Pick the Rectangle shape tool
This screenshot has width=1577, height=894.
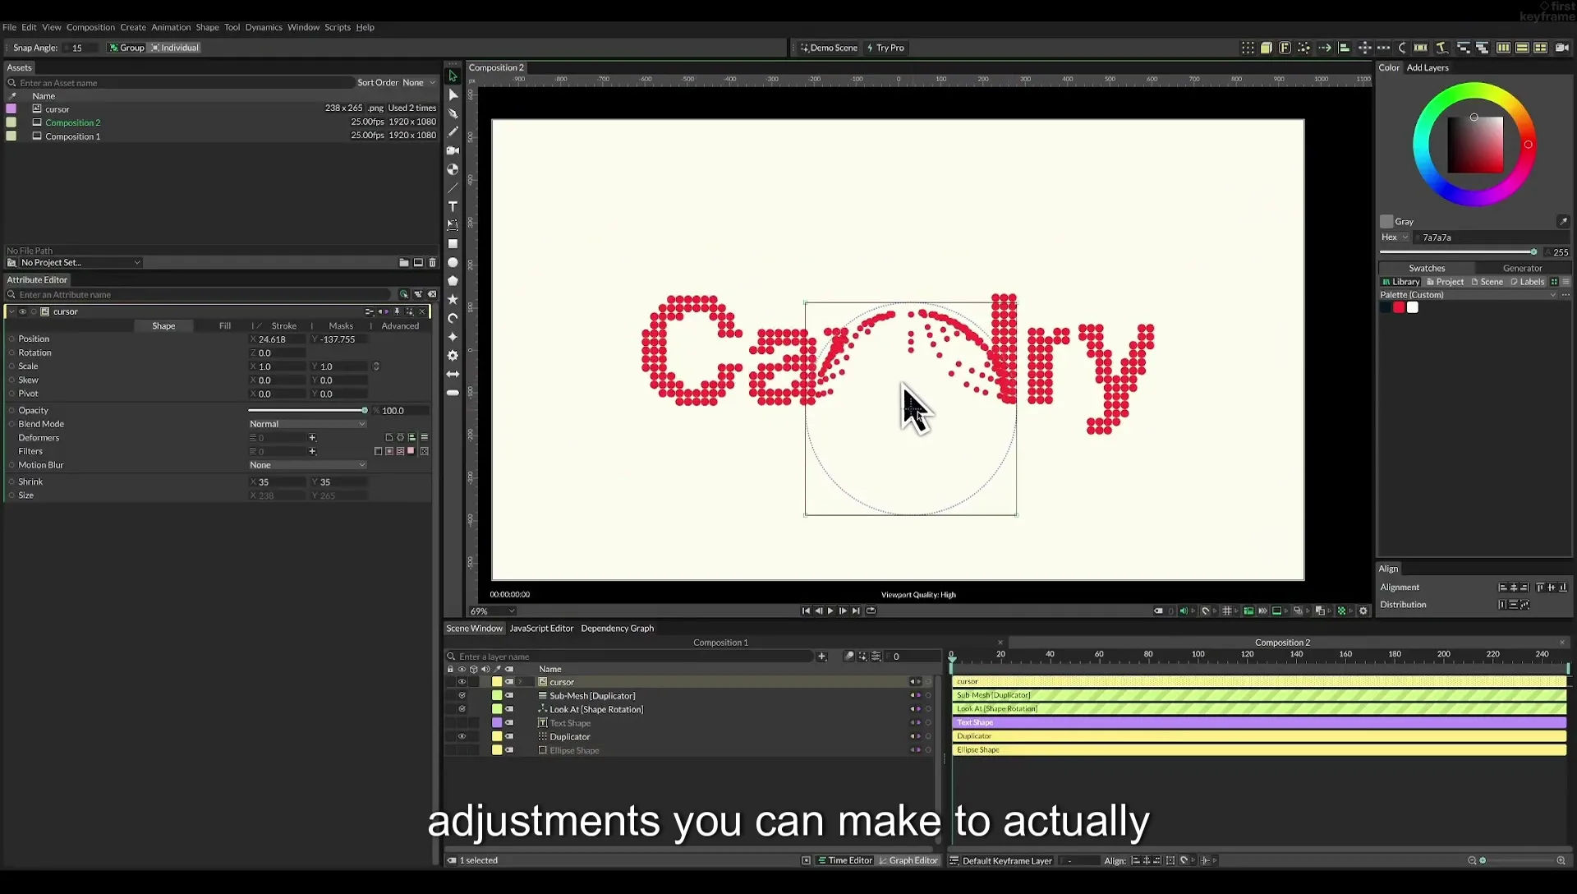point(453,244)
